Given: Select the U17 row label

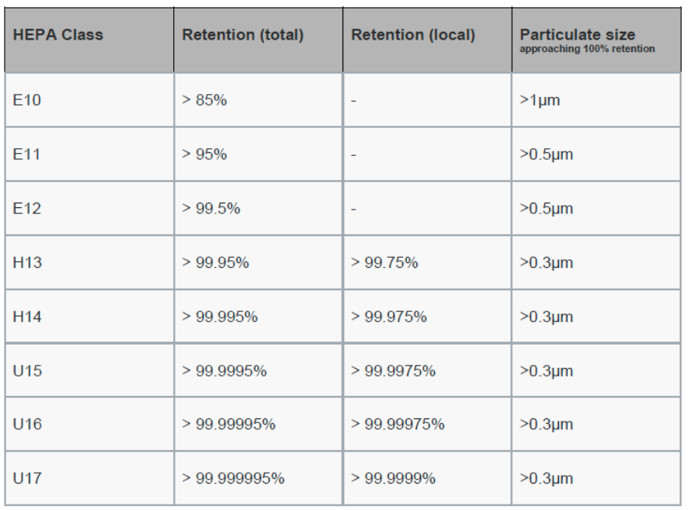Looking at the screenshot, I should 27,479.
